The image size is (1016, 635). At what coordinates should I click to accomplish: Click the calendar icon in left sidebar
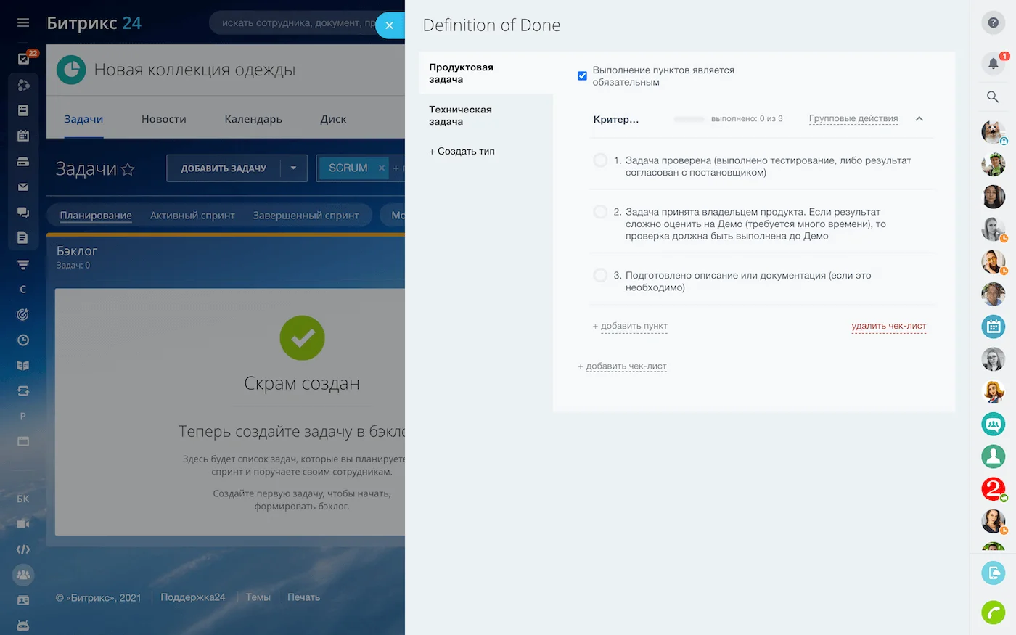click(x=23, y=136)
